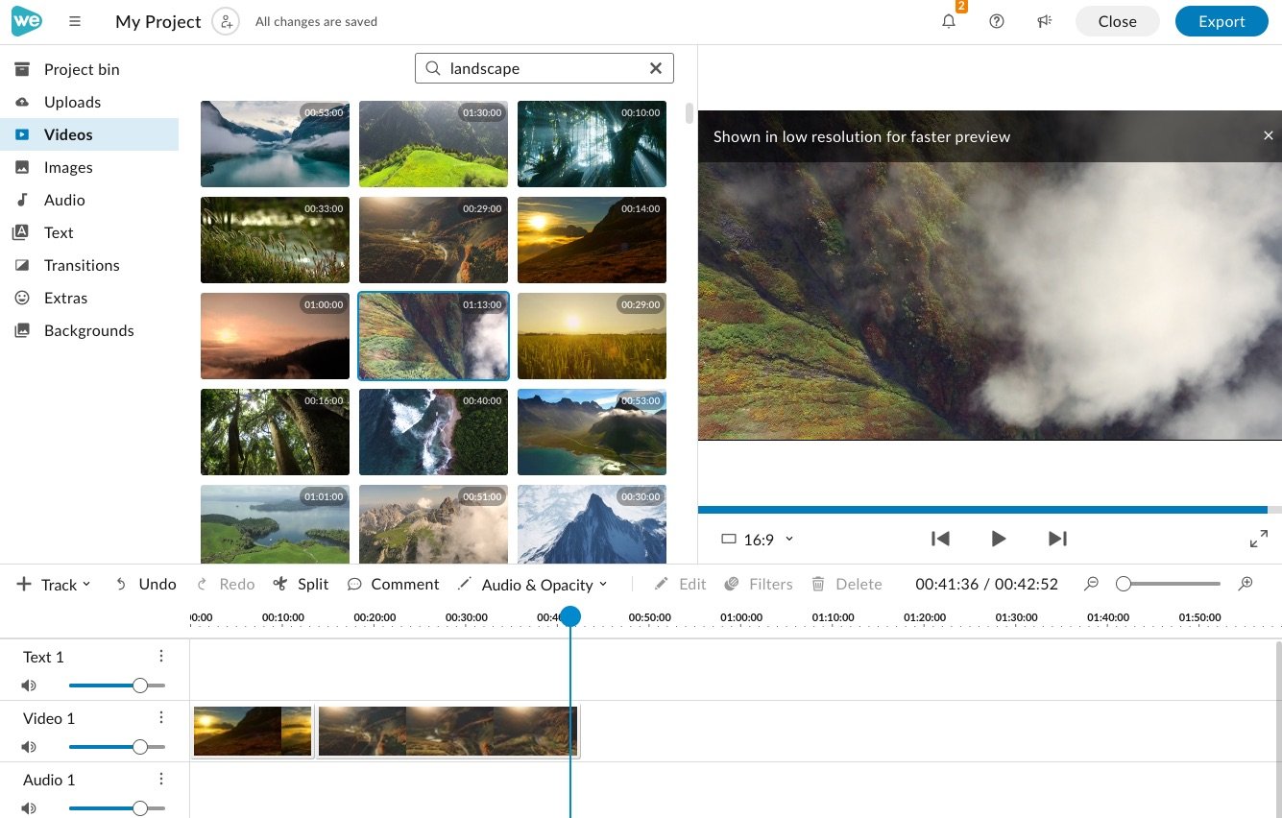Open the 16:9 aspect ratio dropdown
1282x818 pixels.
[x=758, y=540]
